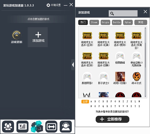
Task: Switch to the Origin tab
Action: [x=105, y=22]
